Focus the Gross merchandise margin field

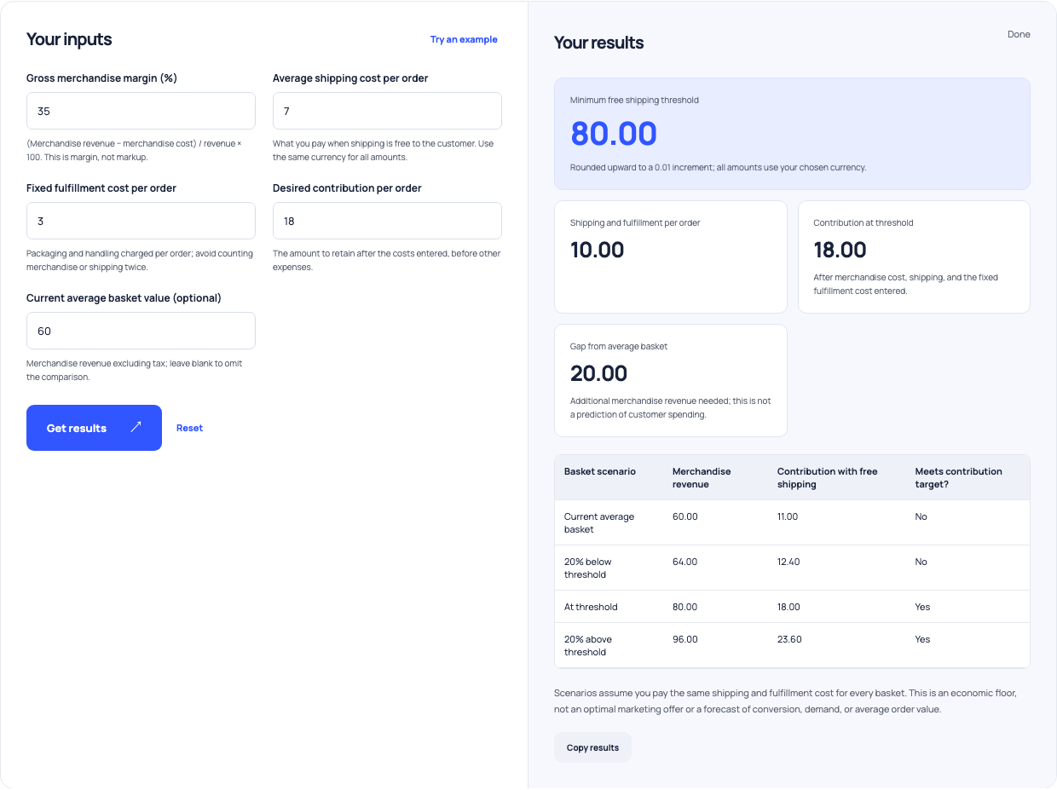141,111
